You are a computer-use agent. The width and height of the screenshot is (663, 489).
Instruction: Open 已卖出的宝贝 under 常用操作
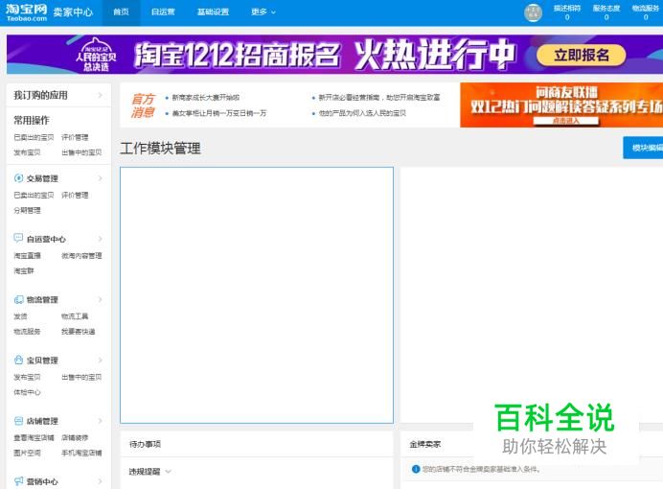point(34,137)
